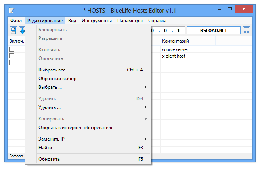Expand the Заменить IP submenu
This screenshot has height=171, width=258.
(94, 139)
